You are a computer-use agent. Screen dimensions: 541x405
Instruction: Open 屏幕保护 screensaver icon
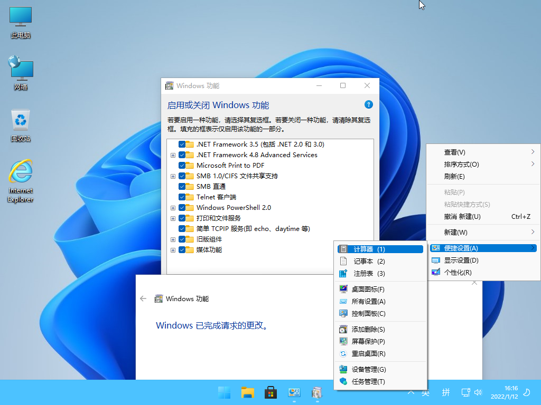[343, 341]
